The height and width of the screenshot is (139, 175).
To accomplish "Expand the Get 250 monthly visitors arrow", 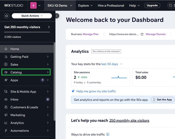I will tap(49, 27).
